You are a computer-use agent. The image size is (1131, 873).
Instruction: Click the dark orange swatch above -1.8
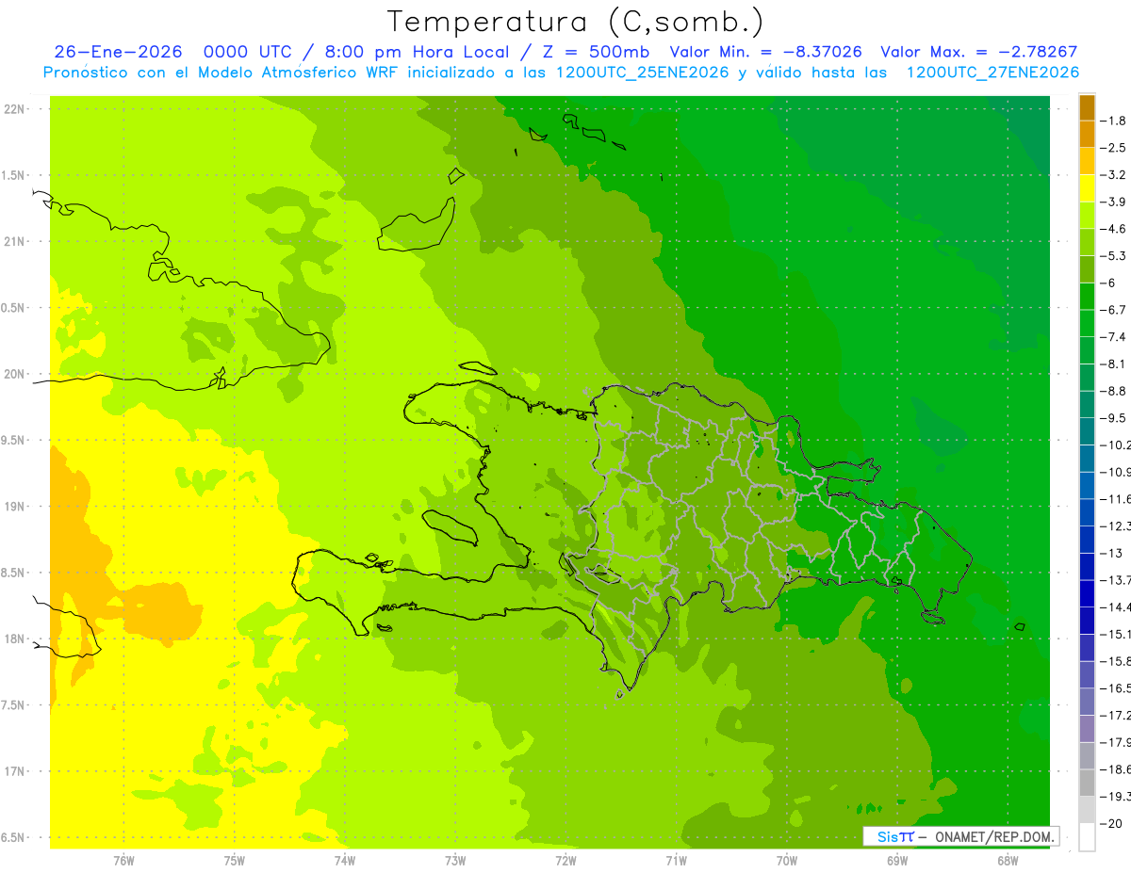click(1087, 107)
